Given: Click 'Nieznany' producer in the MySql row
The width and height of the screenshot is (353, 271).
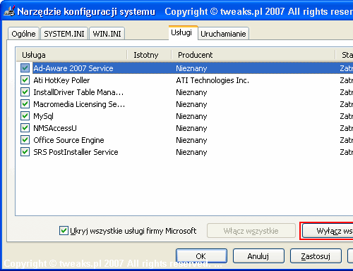Looking at the screenshot, I should (x=191, y=116).
